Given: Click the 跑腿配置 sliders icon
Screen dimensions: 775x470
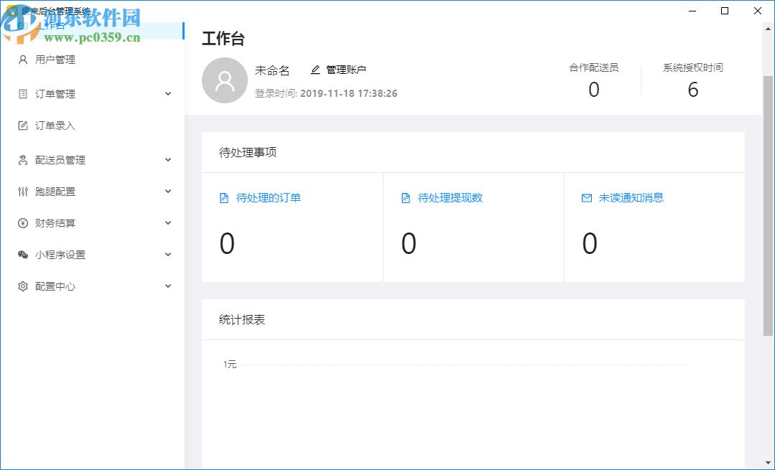Looking at the screenshot, I should (x=22, y=191).
